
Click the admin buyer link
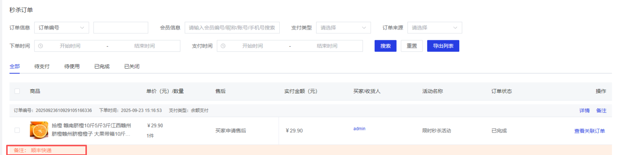pyautogui.click(x=359, y=129)
